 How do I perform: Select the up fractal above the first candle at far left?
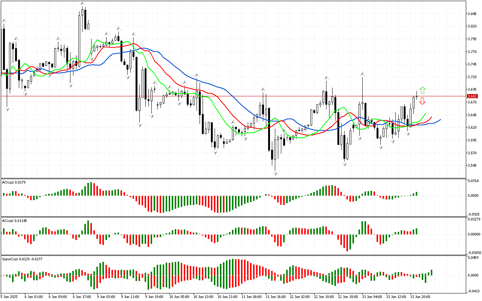4,21
